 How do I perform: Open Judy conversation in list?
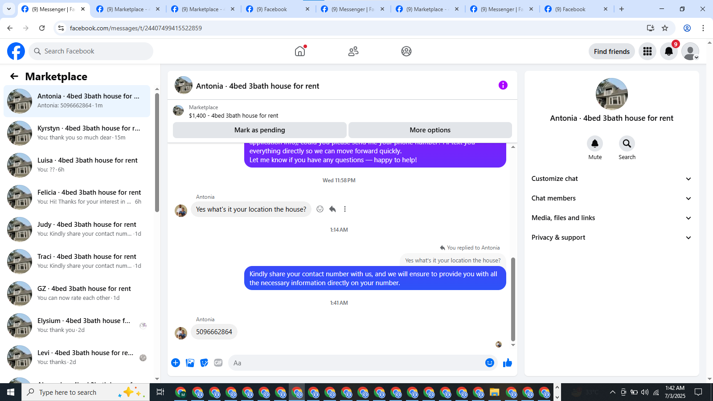pos(77,229)
